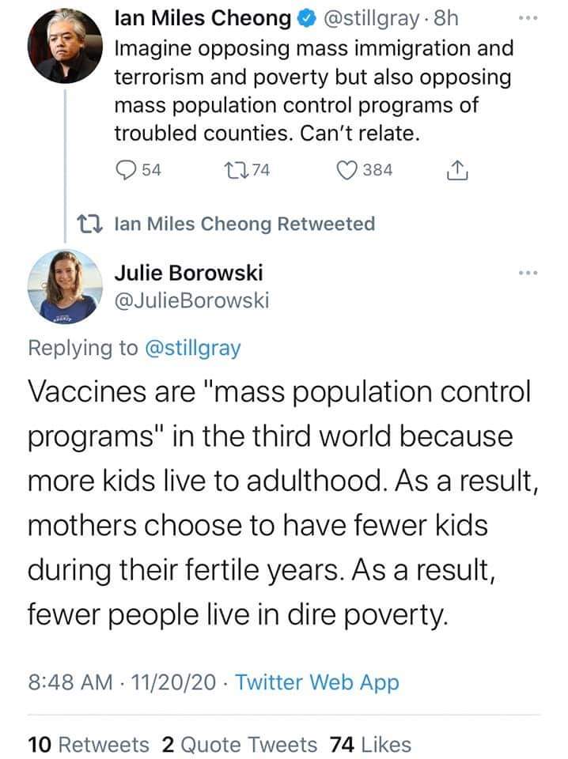View the 74 Likes list

[x=370, y=745]
